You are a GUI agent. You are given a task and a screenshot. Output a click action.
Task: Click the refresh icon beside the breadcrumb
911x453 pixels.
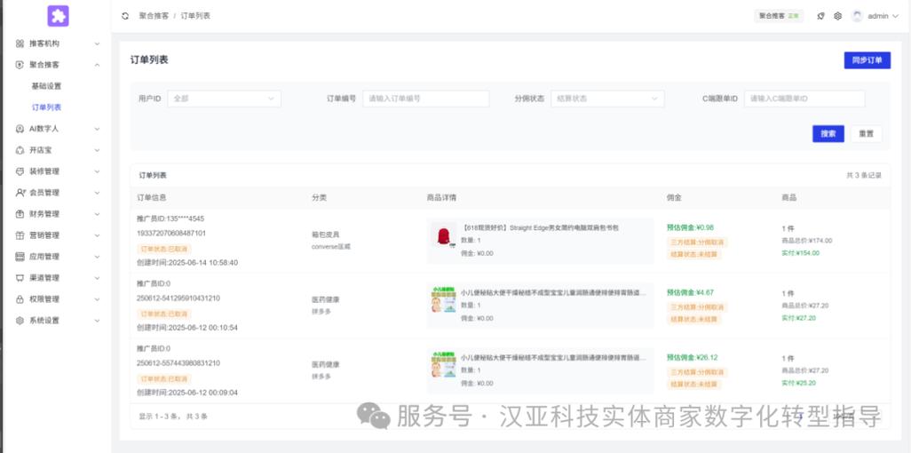125,16
